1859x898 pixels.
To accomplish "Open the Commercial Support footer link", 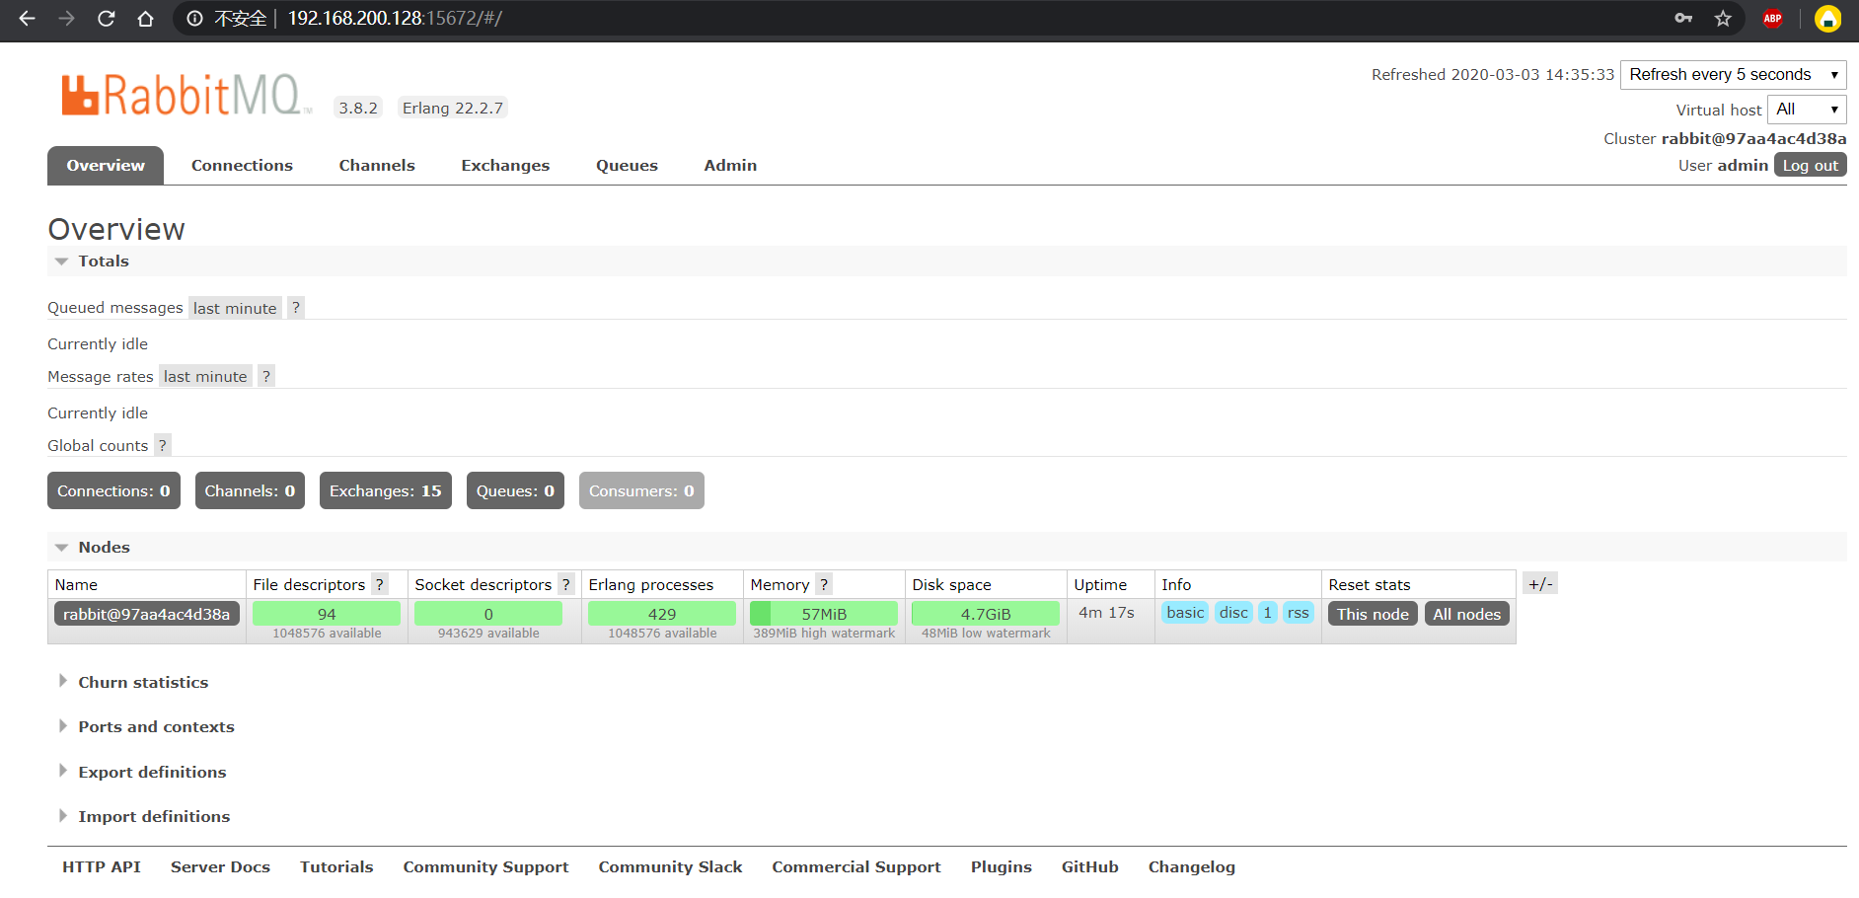I will click(x=856, y=867).
